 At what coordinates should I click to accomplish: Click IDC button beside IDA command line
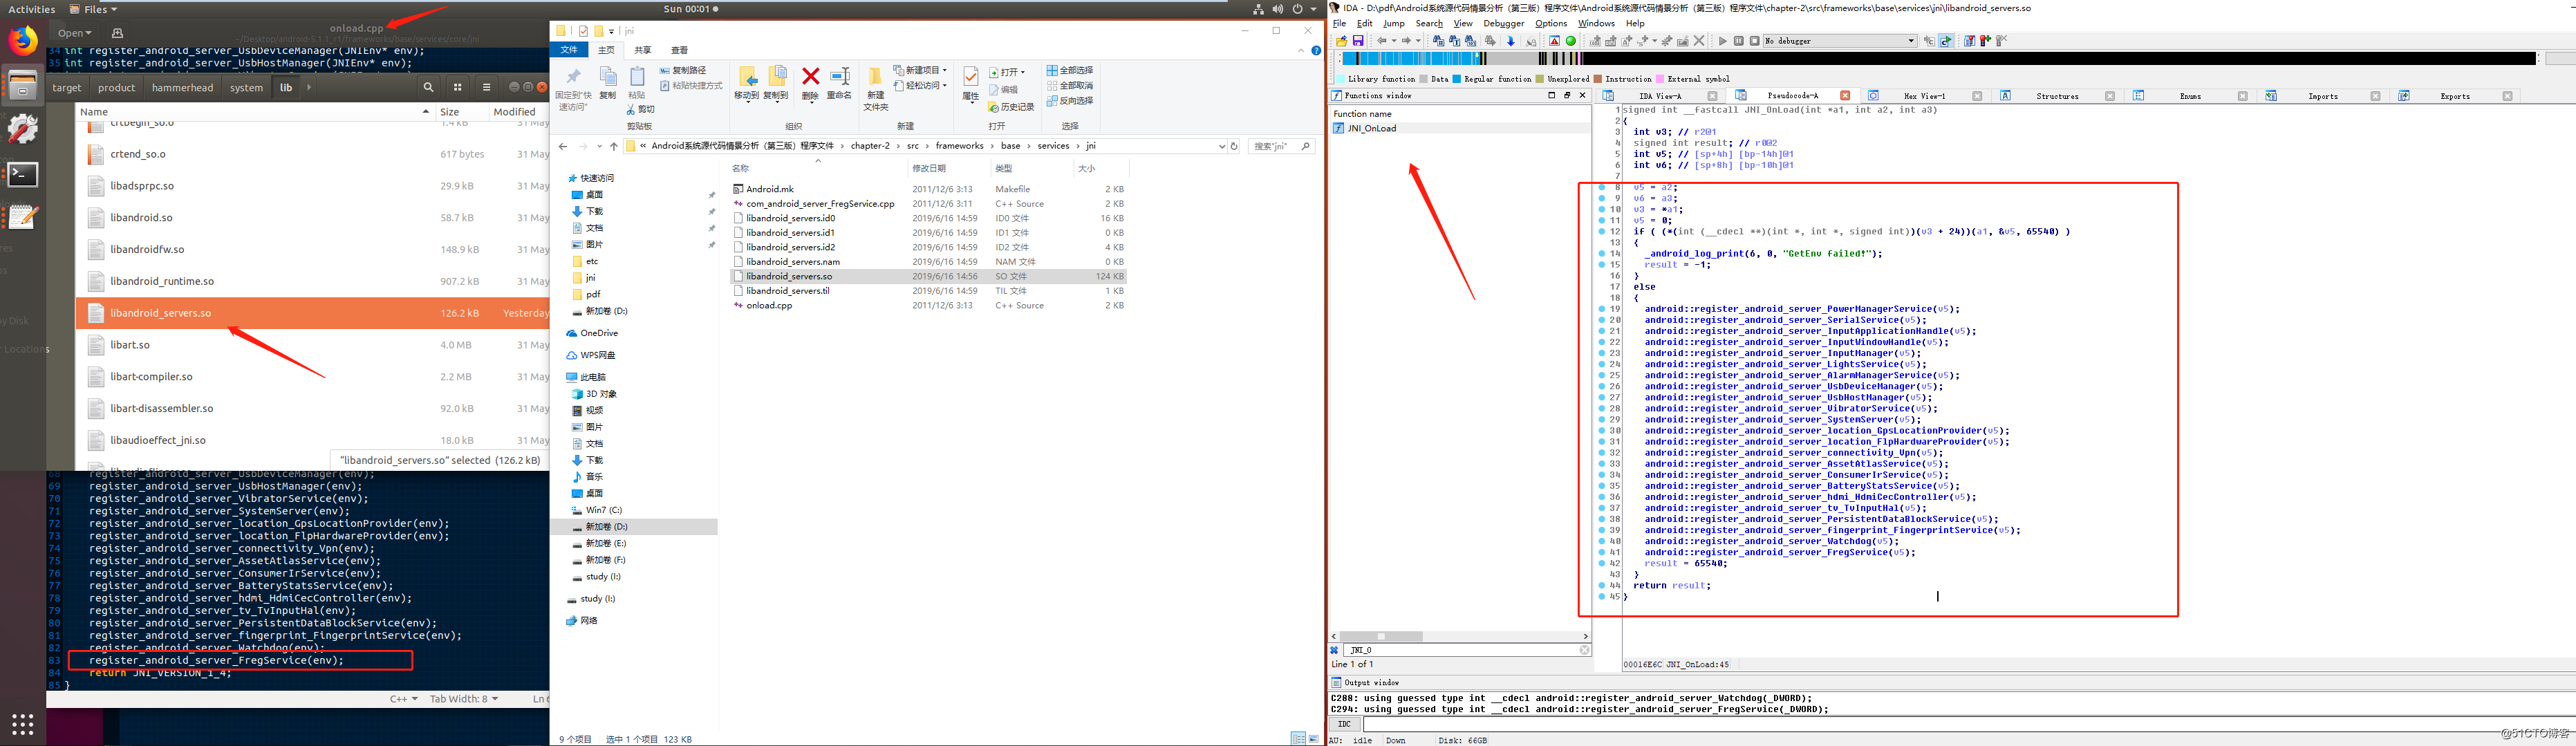point(1345,724)
